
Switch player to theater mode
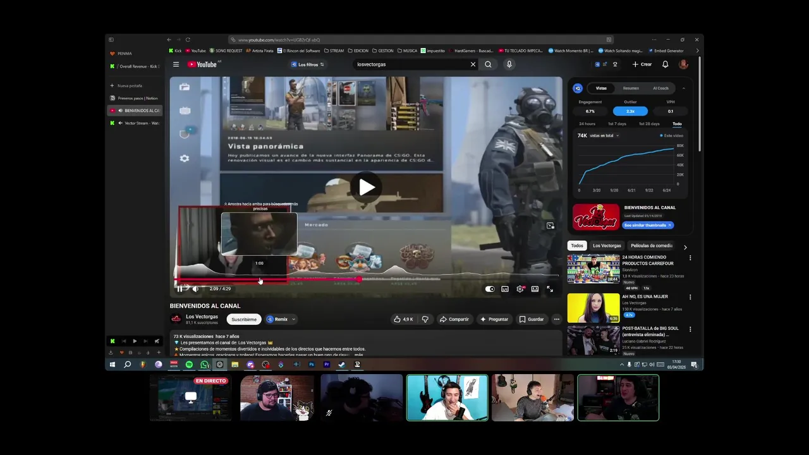point(535,289)
